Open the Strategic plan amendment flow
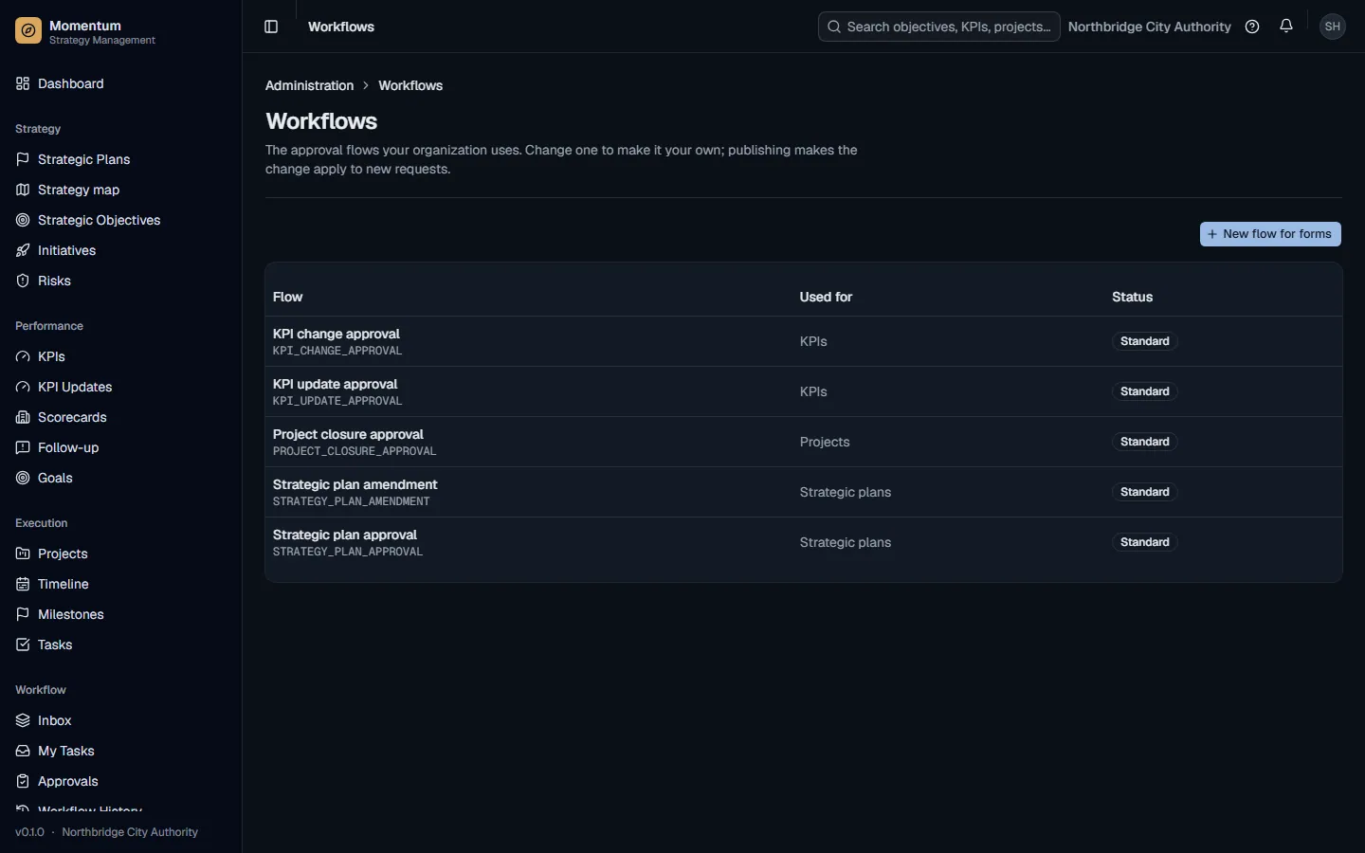Screen dimensions: 1365x853 pos(355,484)
